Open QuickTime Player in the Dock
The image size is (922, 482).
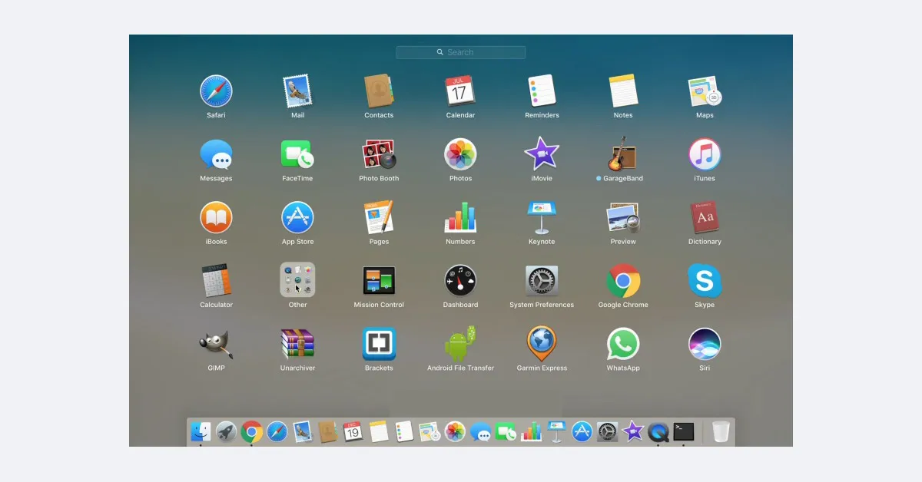(x=658, y=431)
